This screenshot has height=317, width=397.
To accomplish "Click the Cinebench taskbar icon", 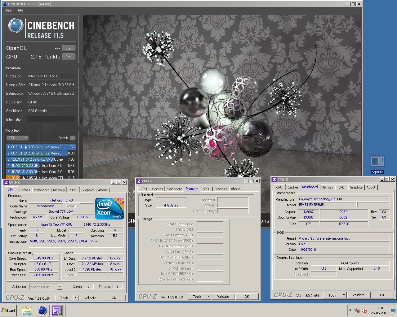I will coord(42,310).
